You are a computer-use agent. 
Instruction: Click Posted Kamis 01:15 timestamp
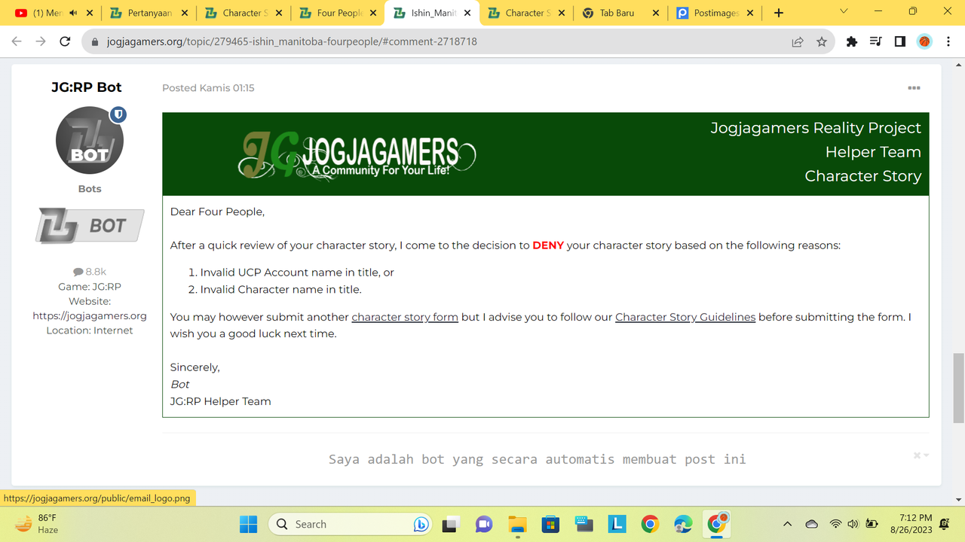[208, 88]
